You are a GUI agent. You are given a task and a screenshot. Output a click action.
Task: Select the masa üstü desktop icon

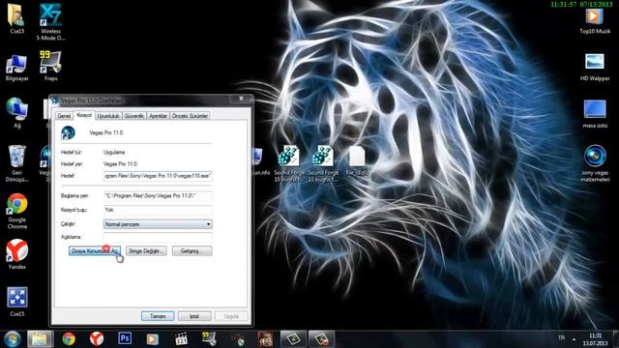(595, 114)
